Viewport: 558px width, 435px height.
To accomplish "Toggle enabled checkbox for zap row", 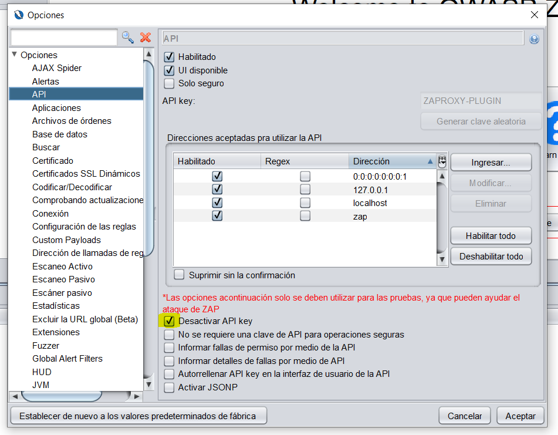I will click(217, 215).
